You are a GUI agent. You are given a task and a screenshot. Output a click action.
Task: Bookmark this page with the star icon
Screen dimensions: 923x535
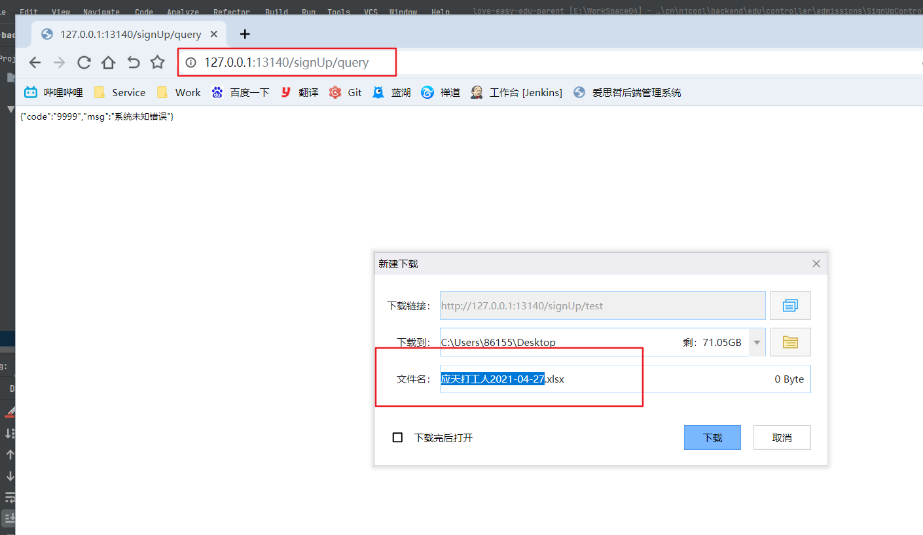pyautogui.click(x=157, y=61)
